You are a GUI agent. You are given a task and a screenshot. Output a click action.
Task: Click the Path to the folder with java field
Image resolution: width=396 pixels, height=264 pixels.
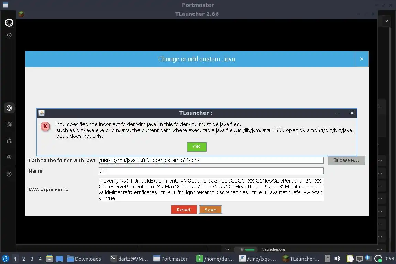pyautogui.click(x=211, y=160)
